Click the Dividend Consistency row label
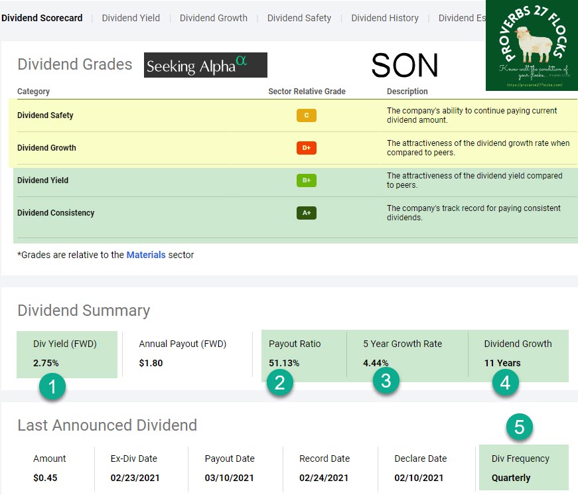 56,213
